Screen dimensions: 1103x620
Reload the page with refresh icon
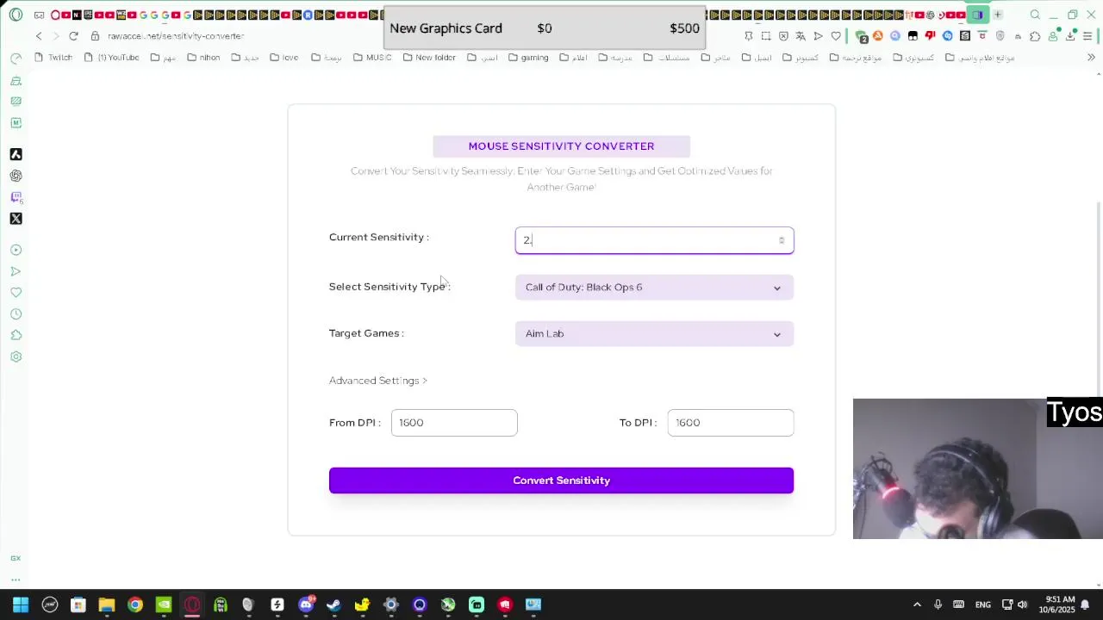tap(73, 36)
